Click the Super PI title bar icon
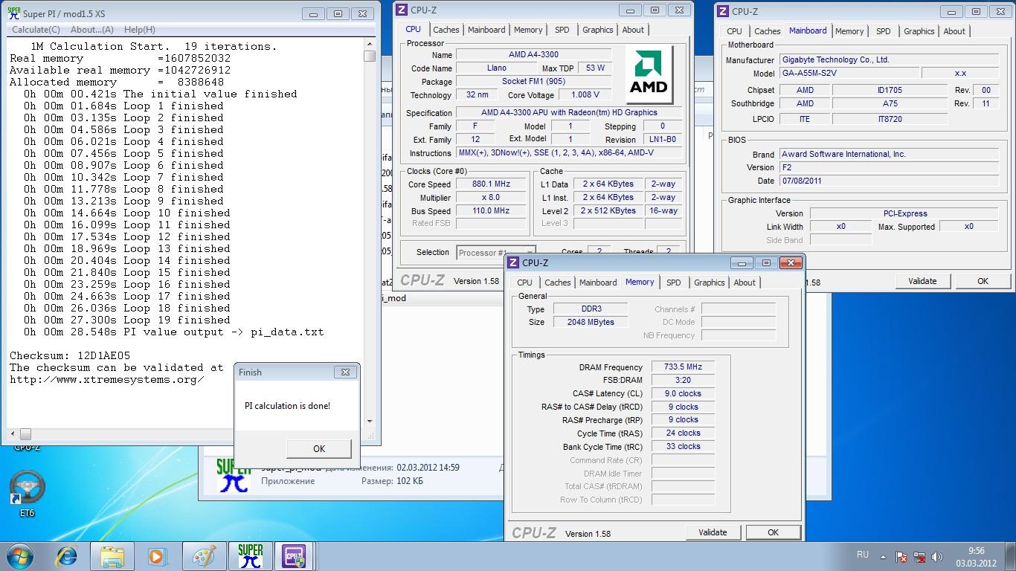Viewport: 1016px width, 571px height. tap(13, 13)
